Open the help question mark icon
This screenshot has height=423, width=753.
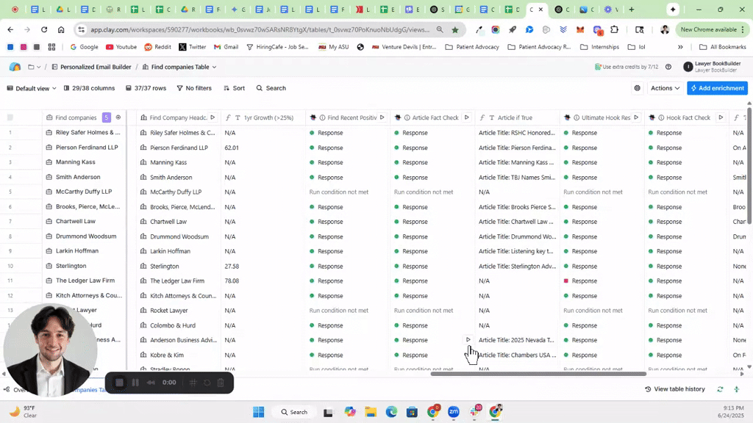tap(668, 67)
